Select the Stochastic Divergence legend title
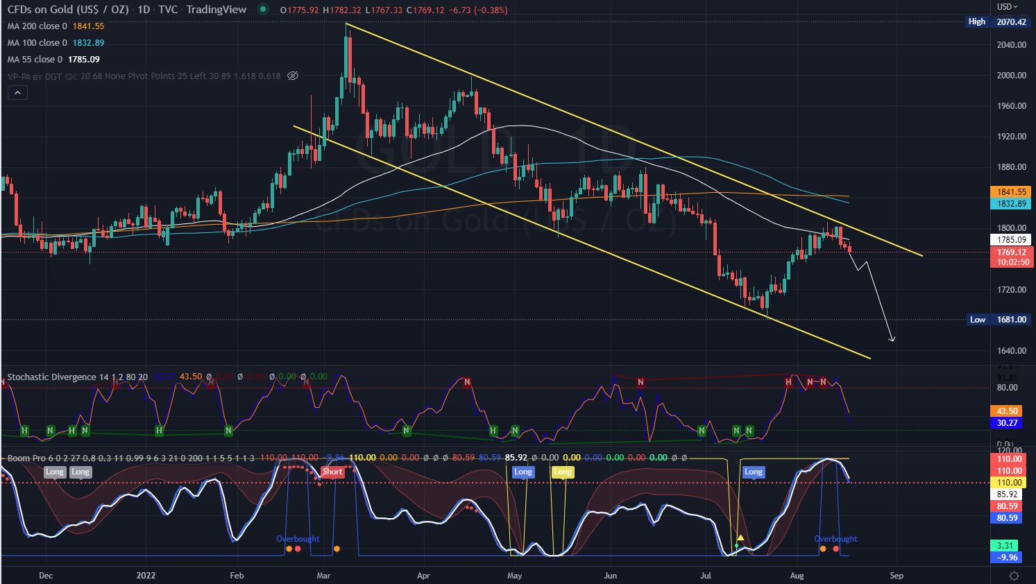This screenshot has height=584, width=1036. pos(51,377)
